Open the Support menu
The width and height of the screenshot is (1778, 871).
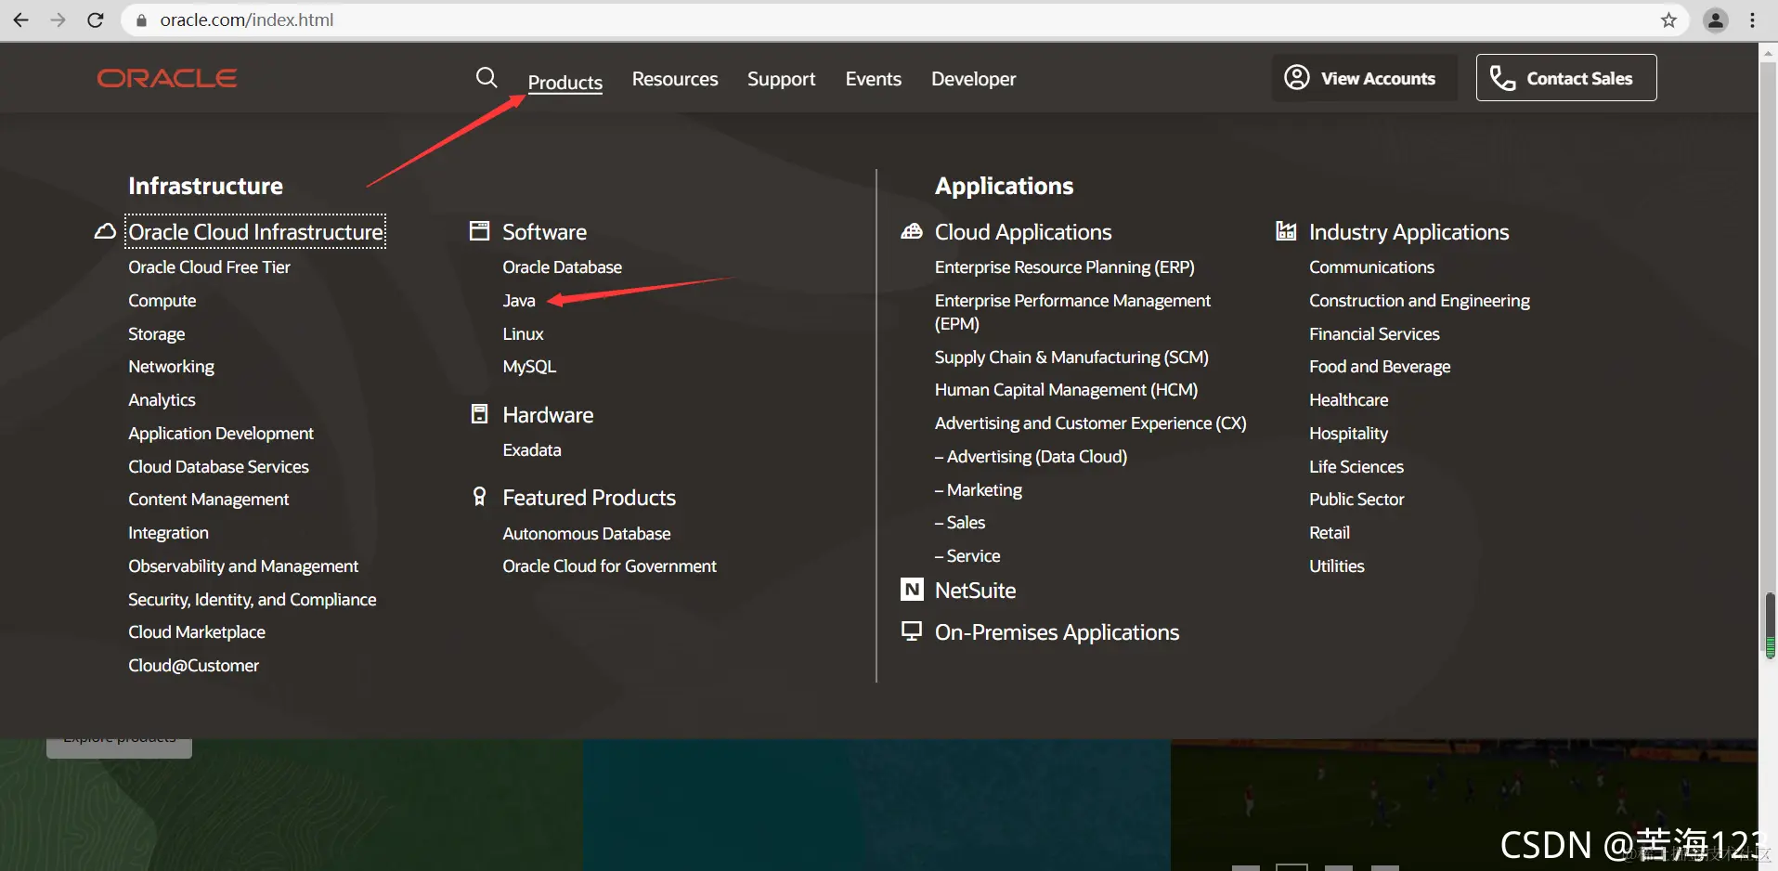(782, 79)
